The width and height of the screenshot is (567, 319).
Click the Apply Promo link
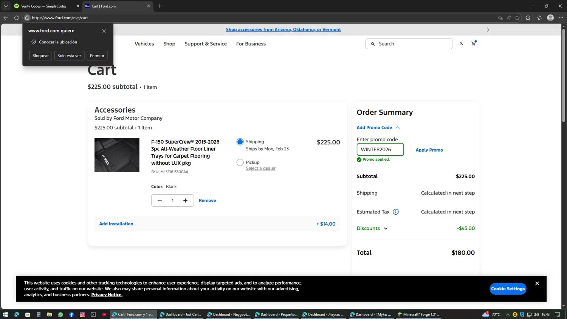click(x=429, y=150)
